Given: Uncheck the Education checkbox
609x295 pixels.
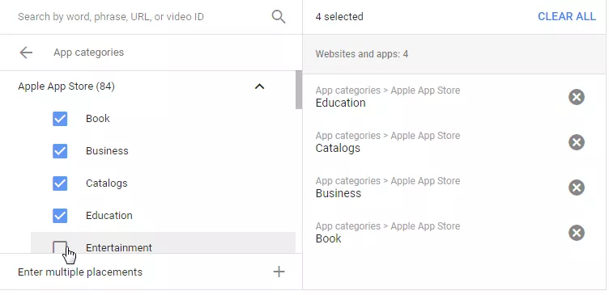Looking at the screenshot, I should (60, 216).
